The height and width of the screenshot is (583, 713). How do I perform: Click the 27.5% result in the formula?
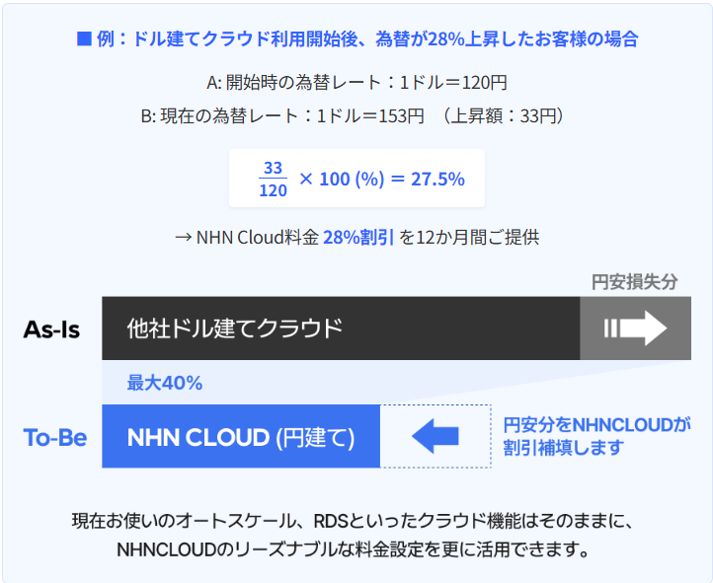[439, 180]
